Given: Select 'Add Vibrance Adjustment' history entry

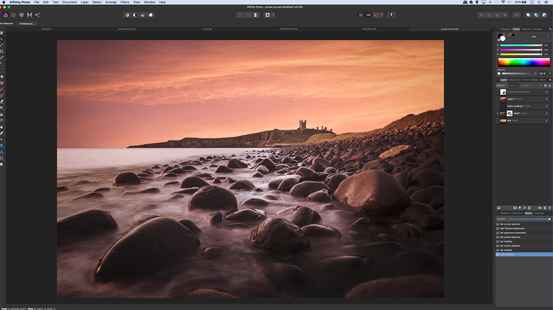Looking at the screenshot, I should tap(524, 228).
